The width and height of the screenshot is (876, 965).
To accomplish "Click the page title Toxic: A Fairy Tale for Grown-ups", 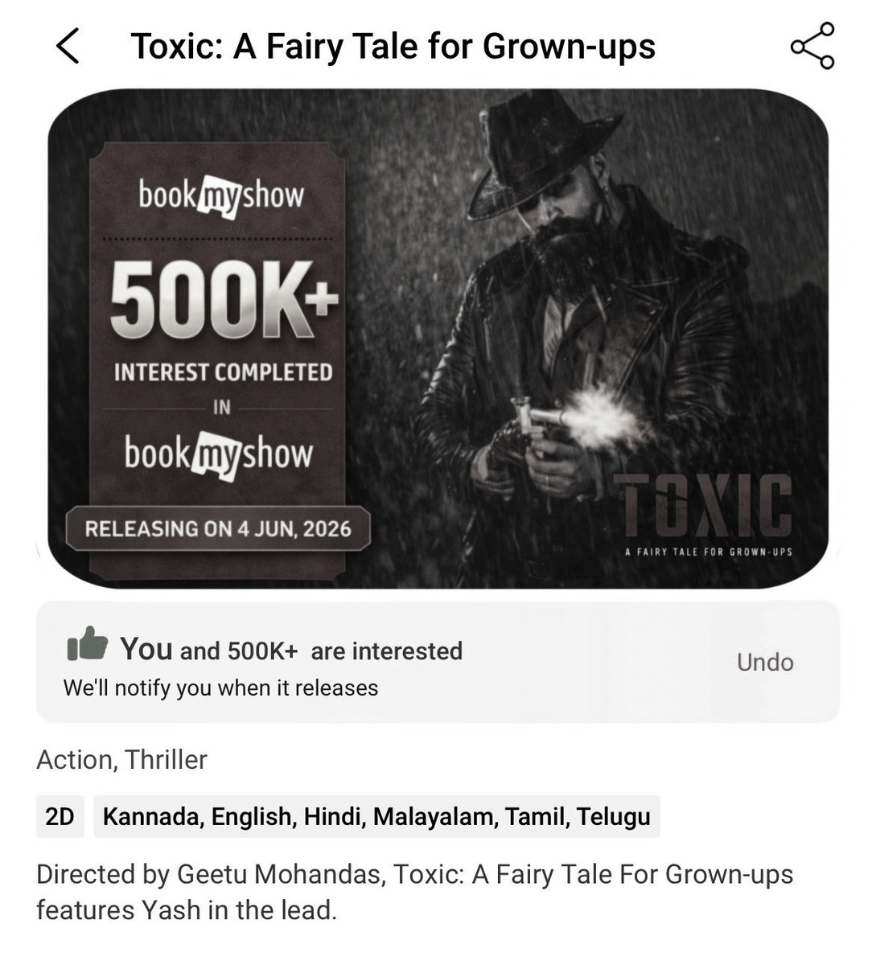I will tap(393, 47).
